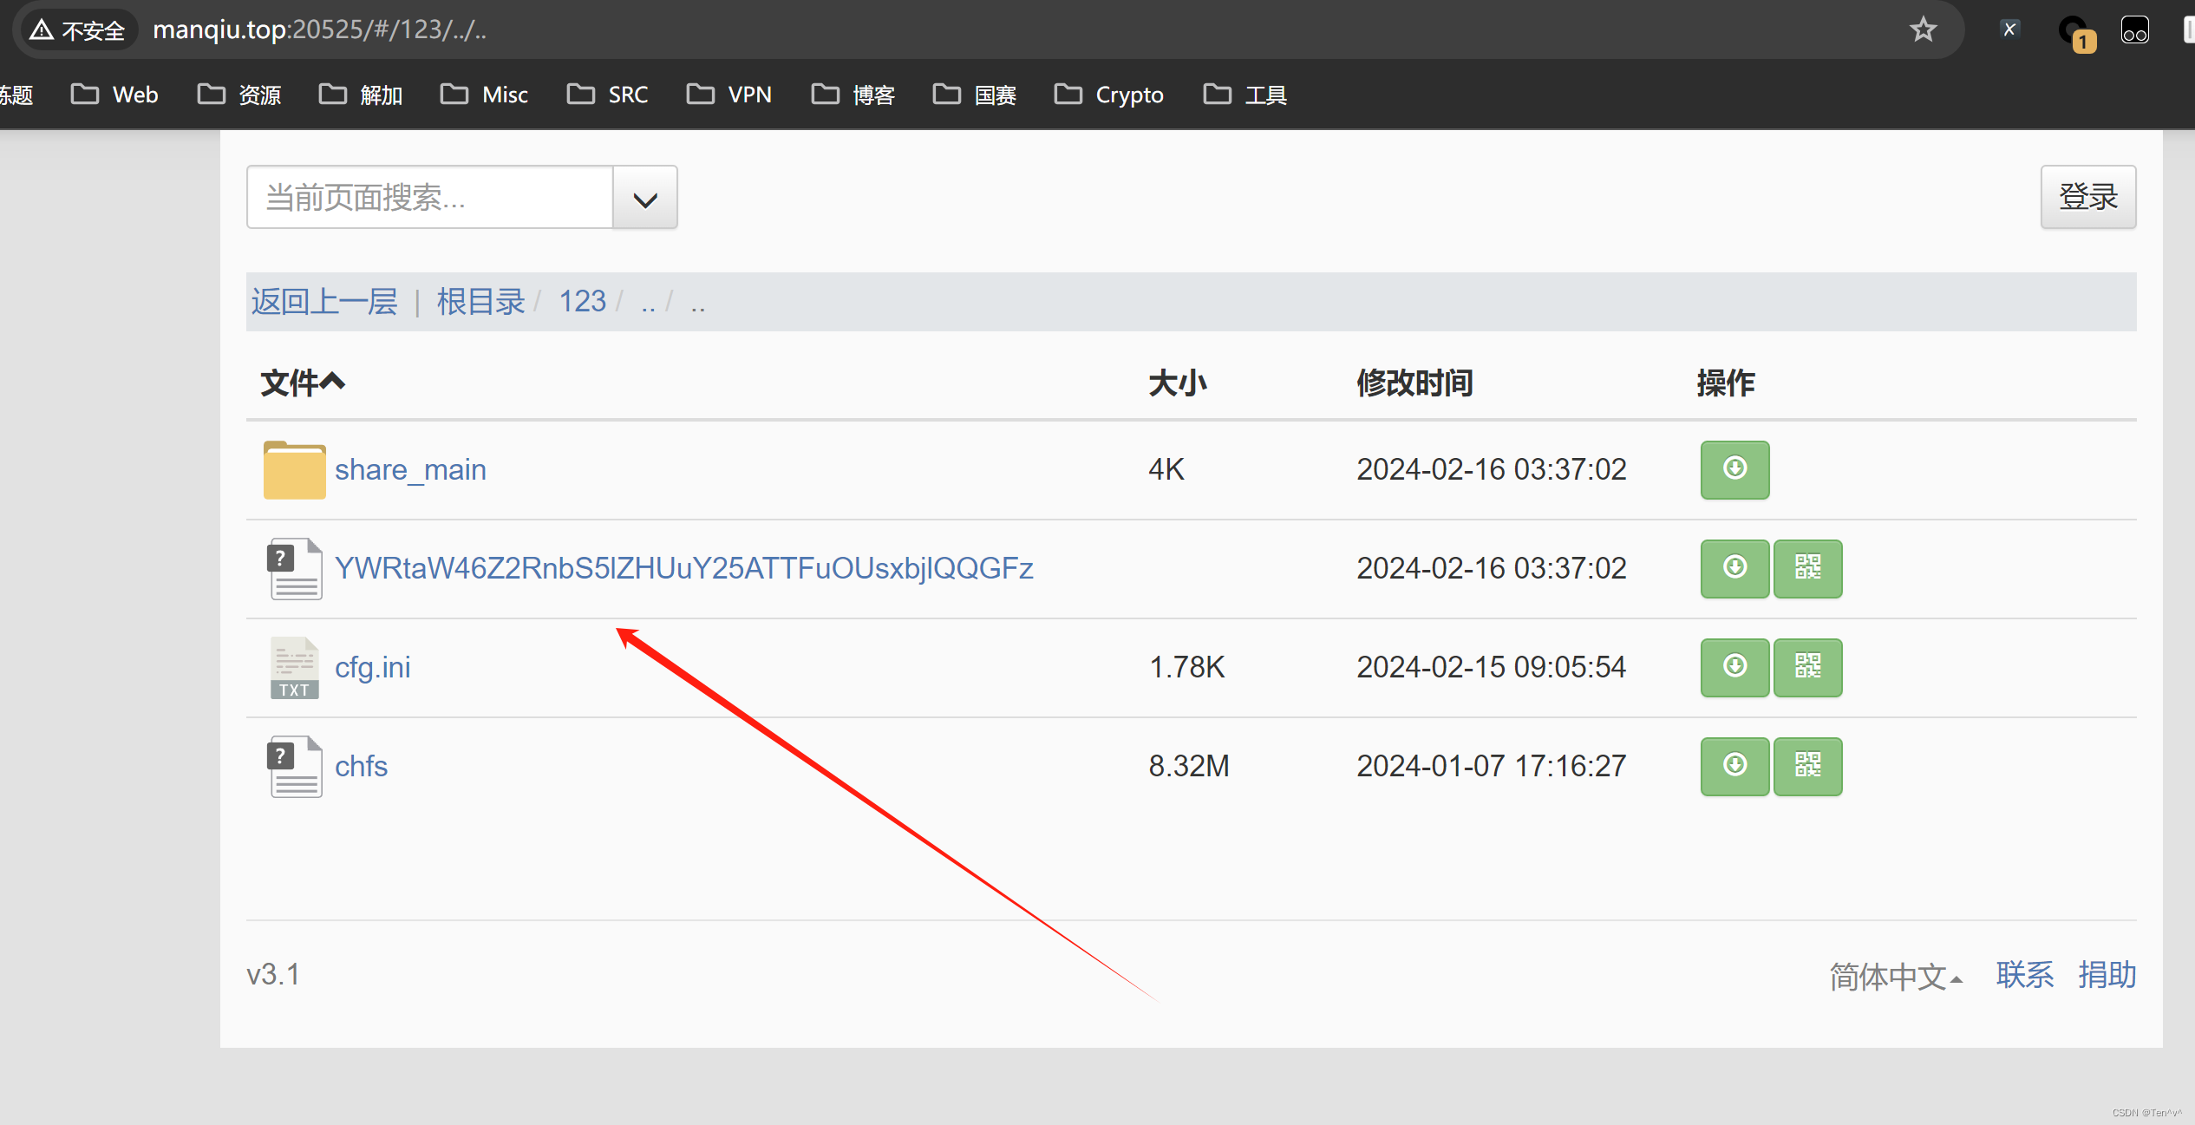Bookmark this page with the star icon
Screen dimensions: 2195x1125
1923,29
